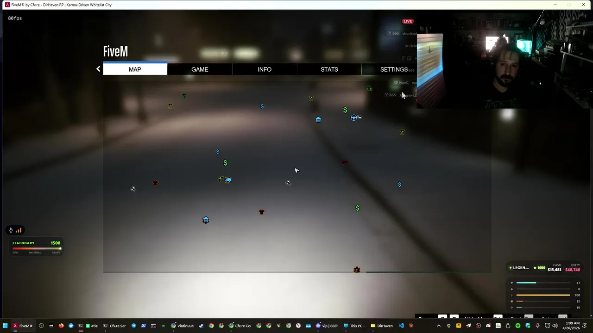Select the green dollar blip above spray can
Image resolution: width=593 pixels, height=333 pixels.
pyautogui.click(x=225, y=162)
